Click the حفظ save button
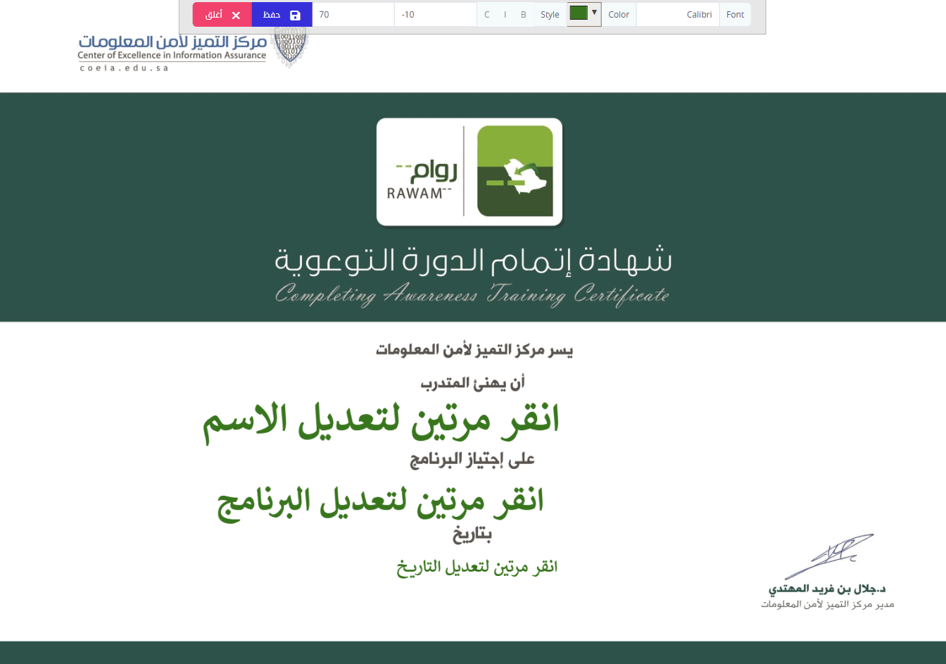Screen dimensions: 946x664 pos(282,14)
